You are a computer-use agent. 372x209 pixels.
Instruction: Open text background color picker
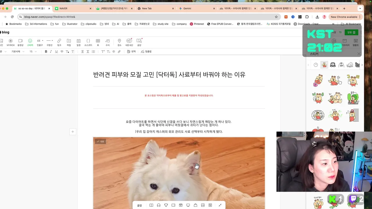[73, 51]
